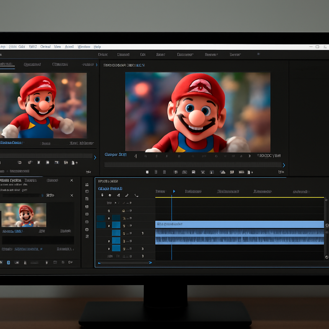Open curved wrench icon in timeline header tools
This screenshot has height=329, width=329.
pos(136,195)
